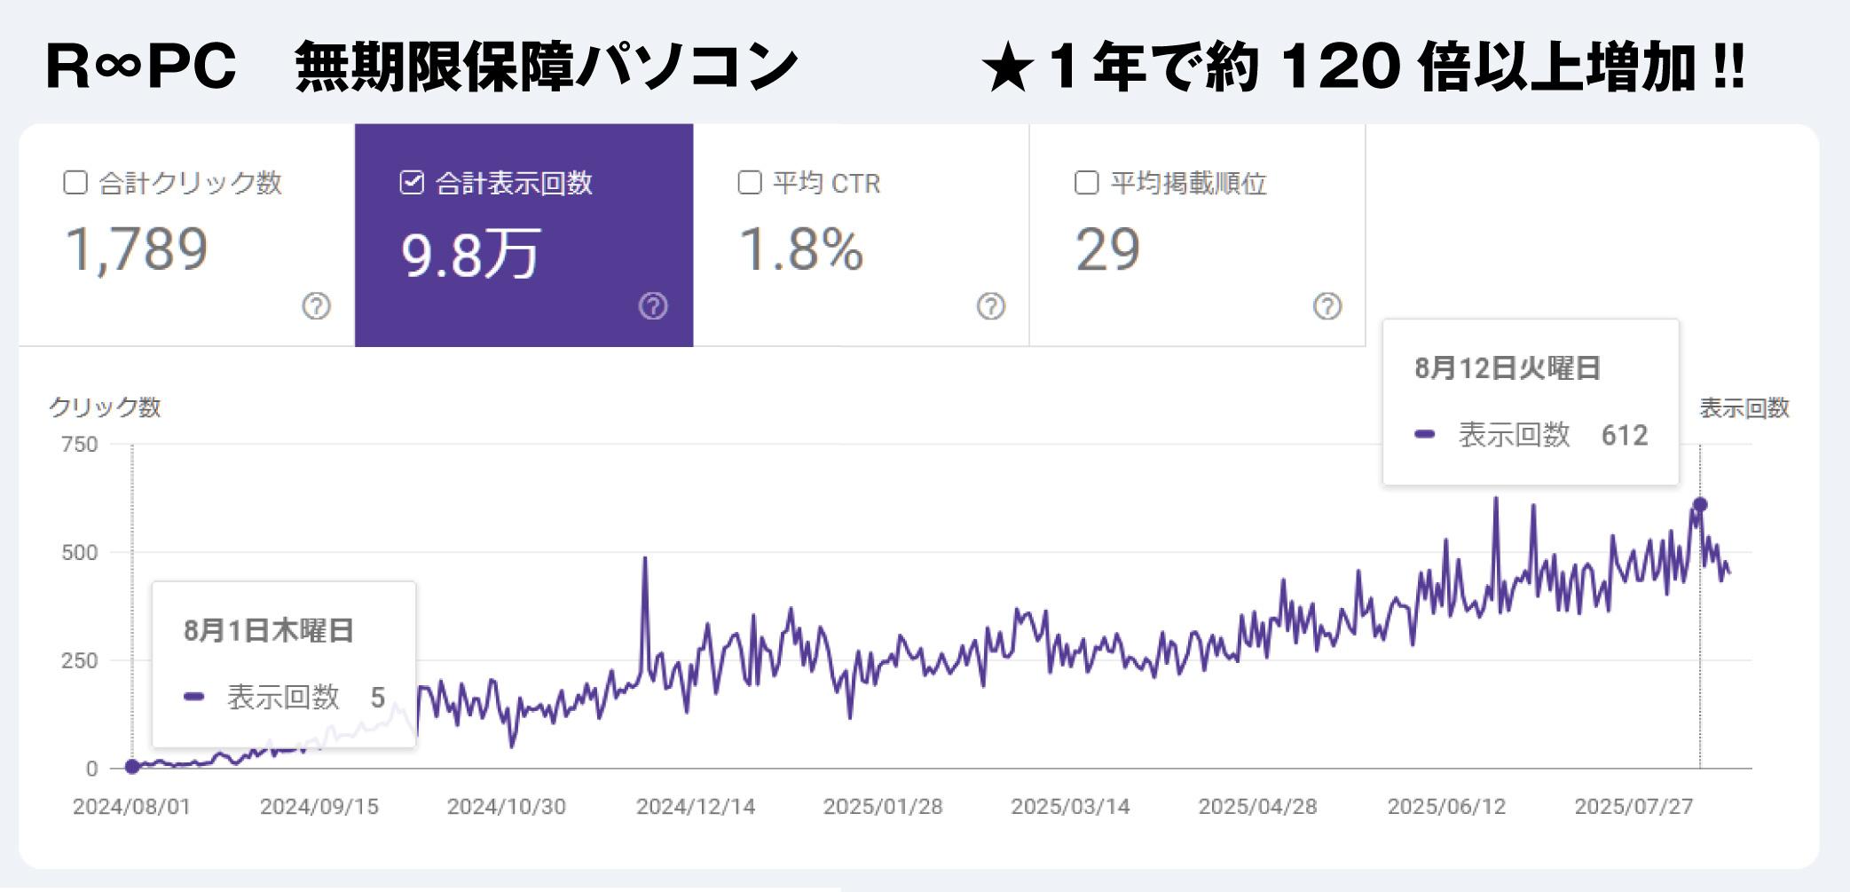Image resolution: width=1850 pixels, height=892 pixels.
Task: Open help icon in 平均掲載順位 card
Action: [x=1326, y=306]
